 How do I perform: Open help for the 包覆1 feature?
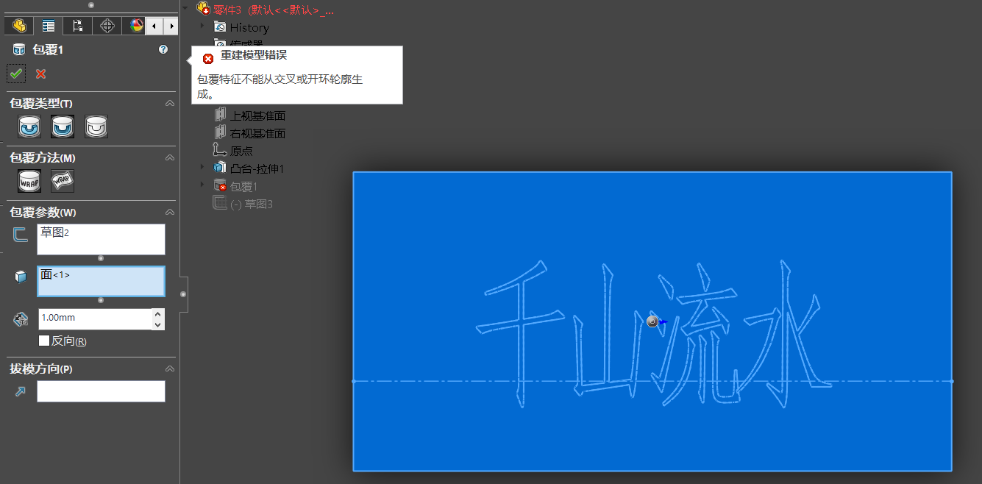[163, 49]
